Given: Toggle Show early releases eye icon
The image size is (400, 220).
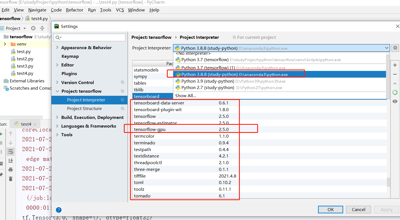Looking at the screenshot, I should [x=395, y=101].
